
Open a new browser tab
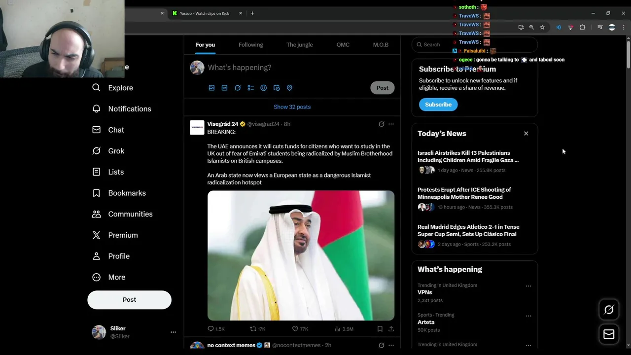pyautogui.click(x=252, y=13)
